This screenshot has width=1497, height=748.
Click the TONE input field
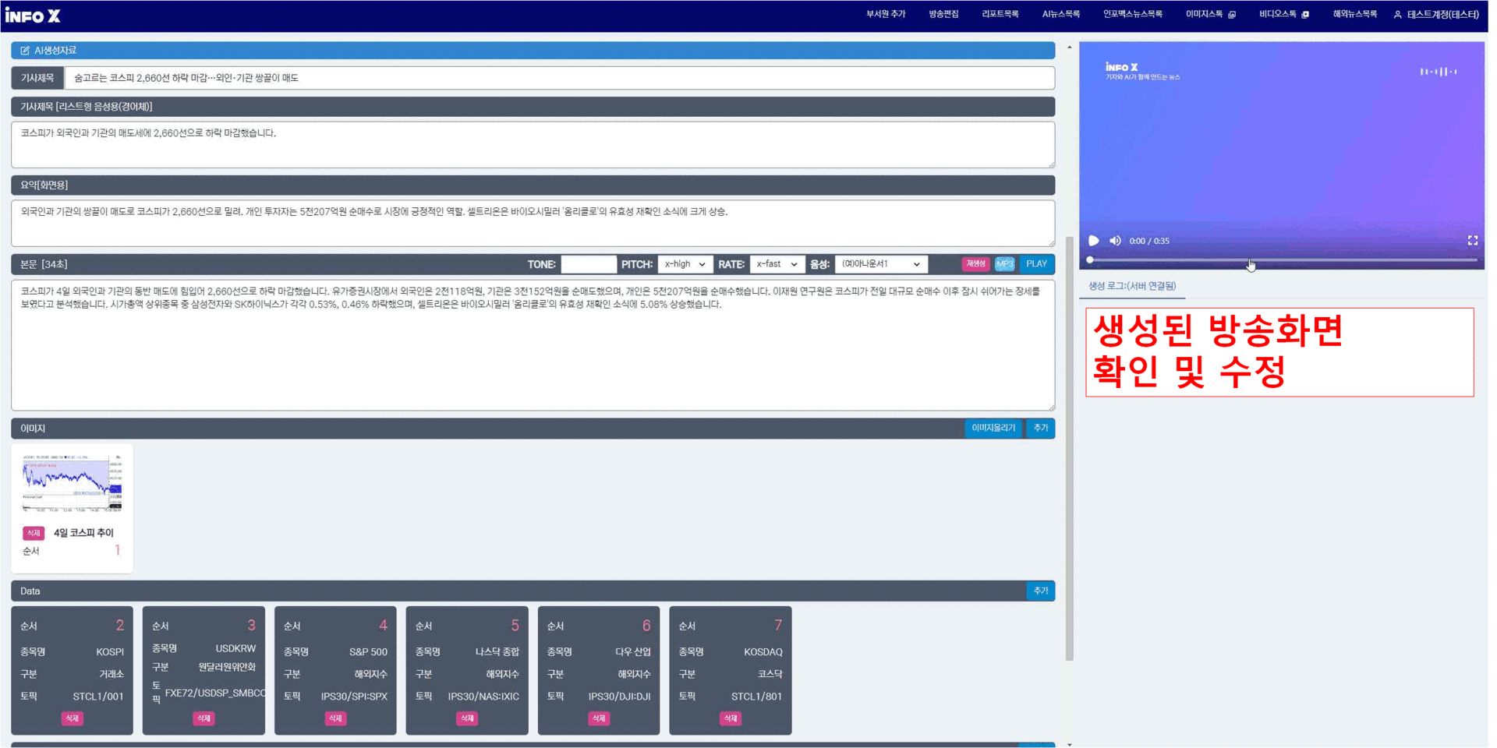point(589,264)
